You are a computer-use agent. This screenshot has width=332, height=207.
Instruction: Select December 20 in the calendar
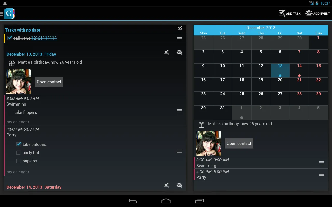tap(280, 84)
